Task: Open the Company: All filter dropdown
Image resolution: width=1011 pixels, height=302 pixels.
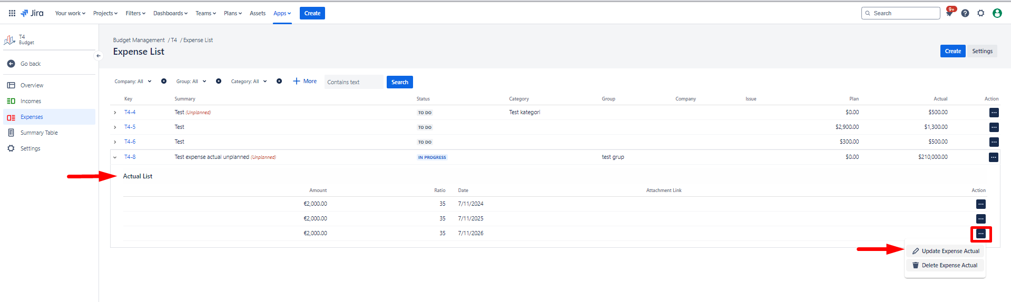Action: click(x=133, y=82)
